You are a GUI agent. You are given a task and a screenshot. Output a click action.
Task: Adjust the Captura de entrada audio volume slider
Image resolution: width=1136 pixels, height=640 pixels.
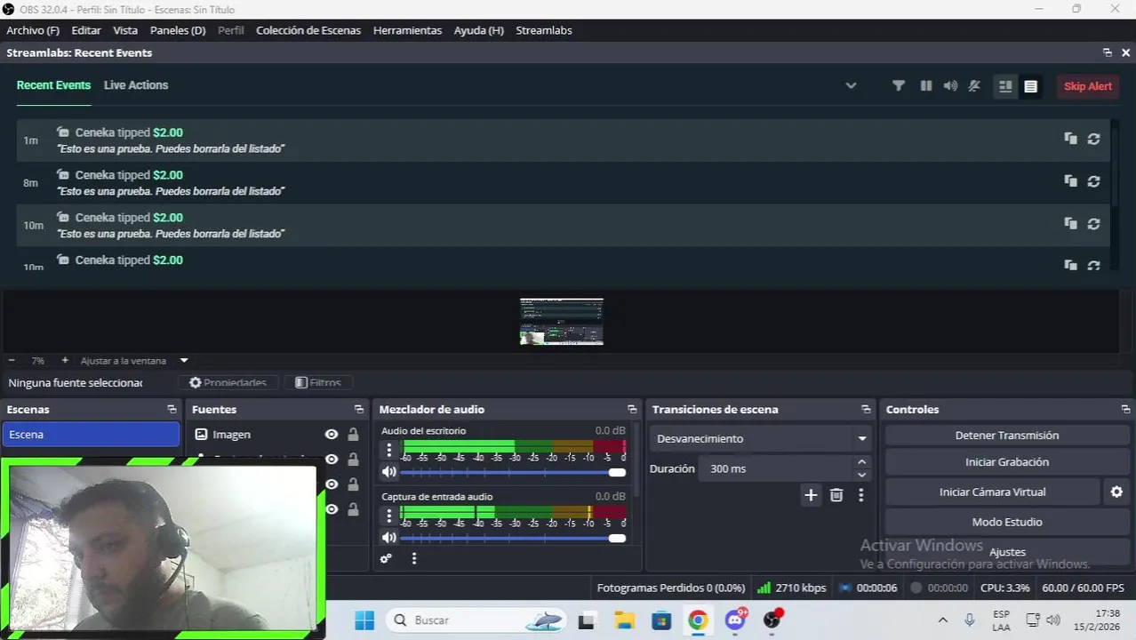pos(514,538)
